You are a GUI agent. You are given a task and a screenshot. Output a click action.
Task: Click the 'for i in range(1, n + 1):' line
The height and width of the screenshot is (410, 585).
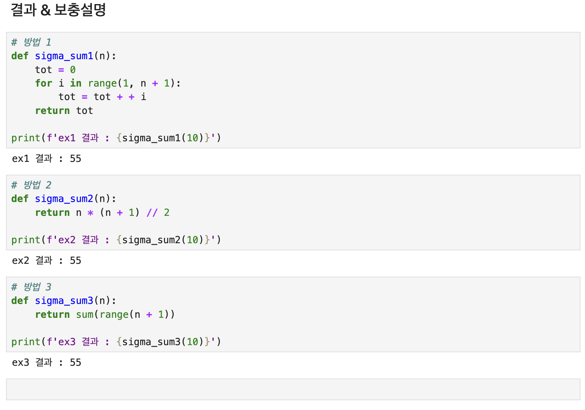point(108,83)
